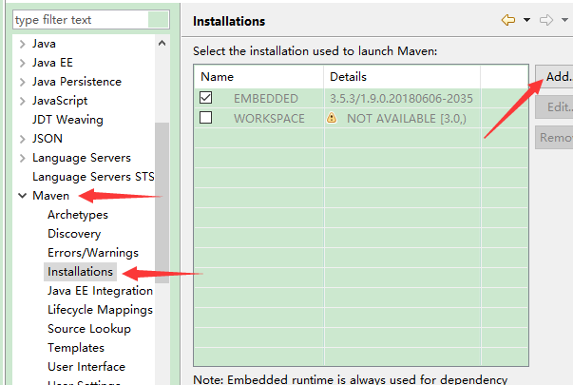Select the WORKSPACE row name
The image size is (573, 385).
click(x=269, y=118)
